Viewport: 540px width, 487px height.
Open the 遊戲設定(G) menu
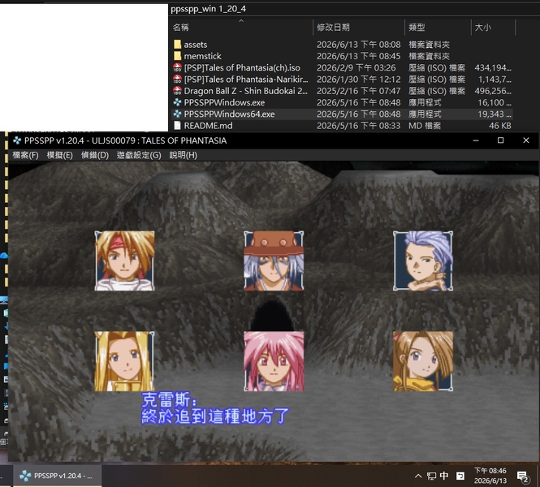click(x=139, y=155)
